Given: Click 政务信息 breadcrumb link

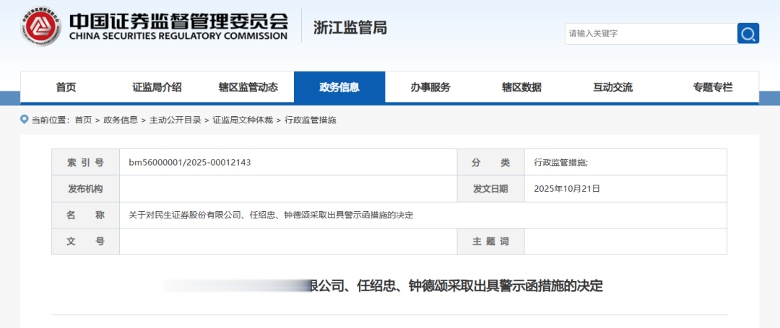Looking at the screenshot, I should coord(121,120).
